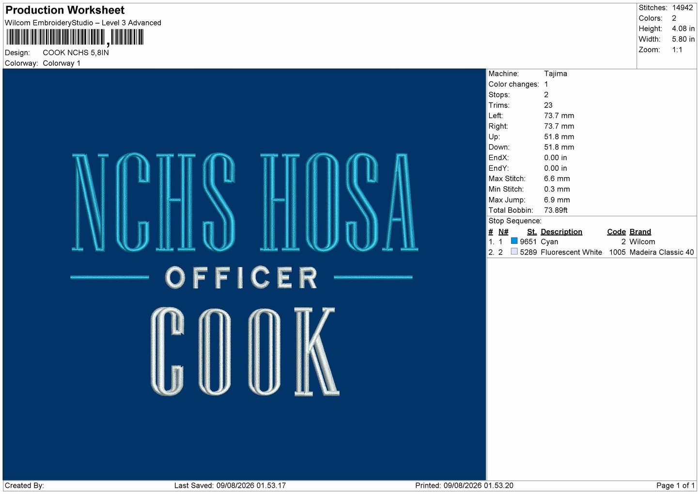Click the machine value 'Tajima'
The image size is (700, 494).
click(x=555, y=74)
